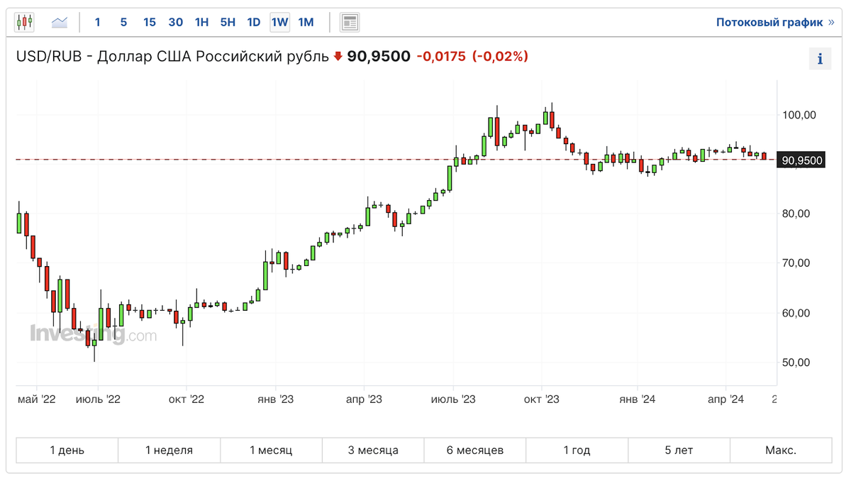Switch to the area chart type icon
The width and height of the screenshot is (851, 481).
[60, 22]
